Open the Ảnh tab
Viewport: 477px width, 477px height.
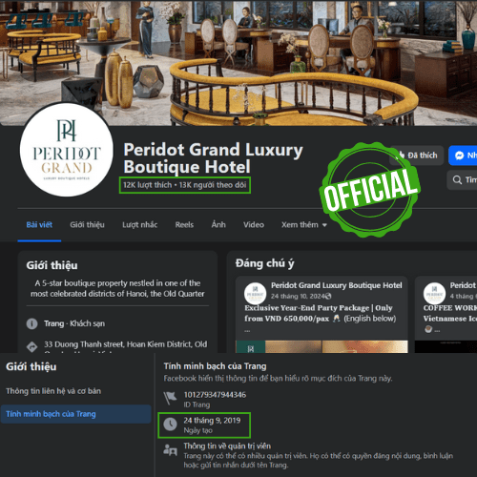(x=218, y=224)
